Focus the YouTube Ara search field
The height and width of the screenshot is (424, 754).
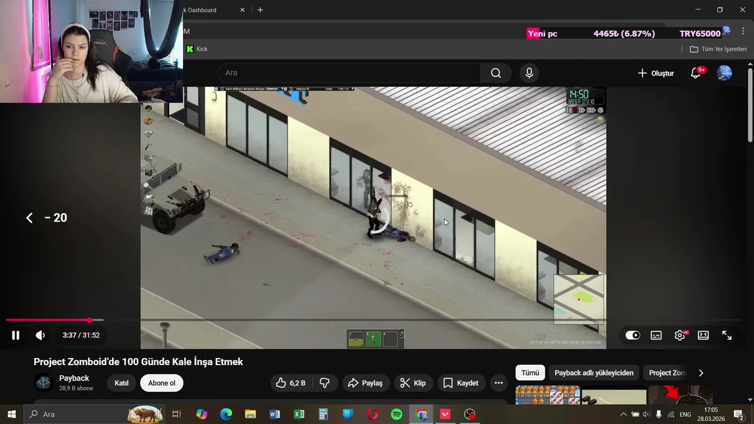pyautogui.click(x=349, y=73)
